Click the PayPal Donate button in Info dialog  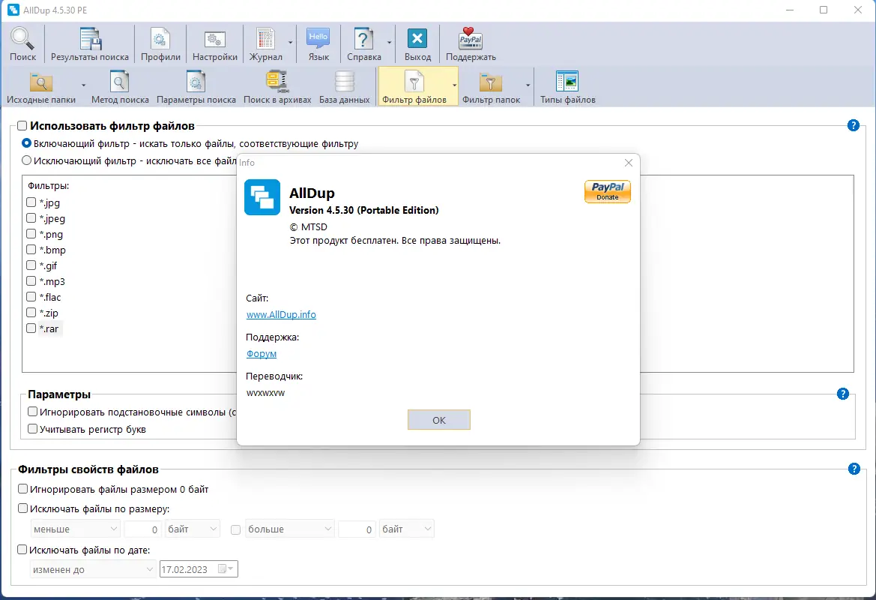point(607,191)
